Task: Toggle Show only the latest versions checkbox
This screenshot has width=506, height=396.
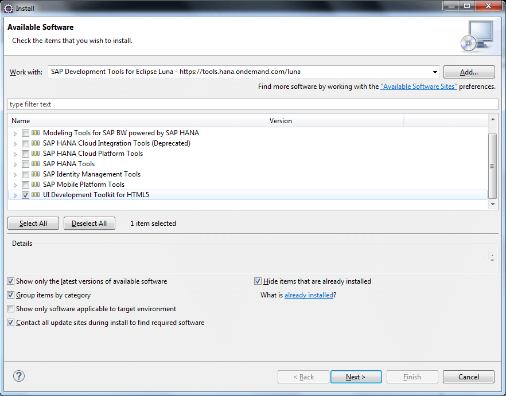Action: [x=11, y=281]
